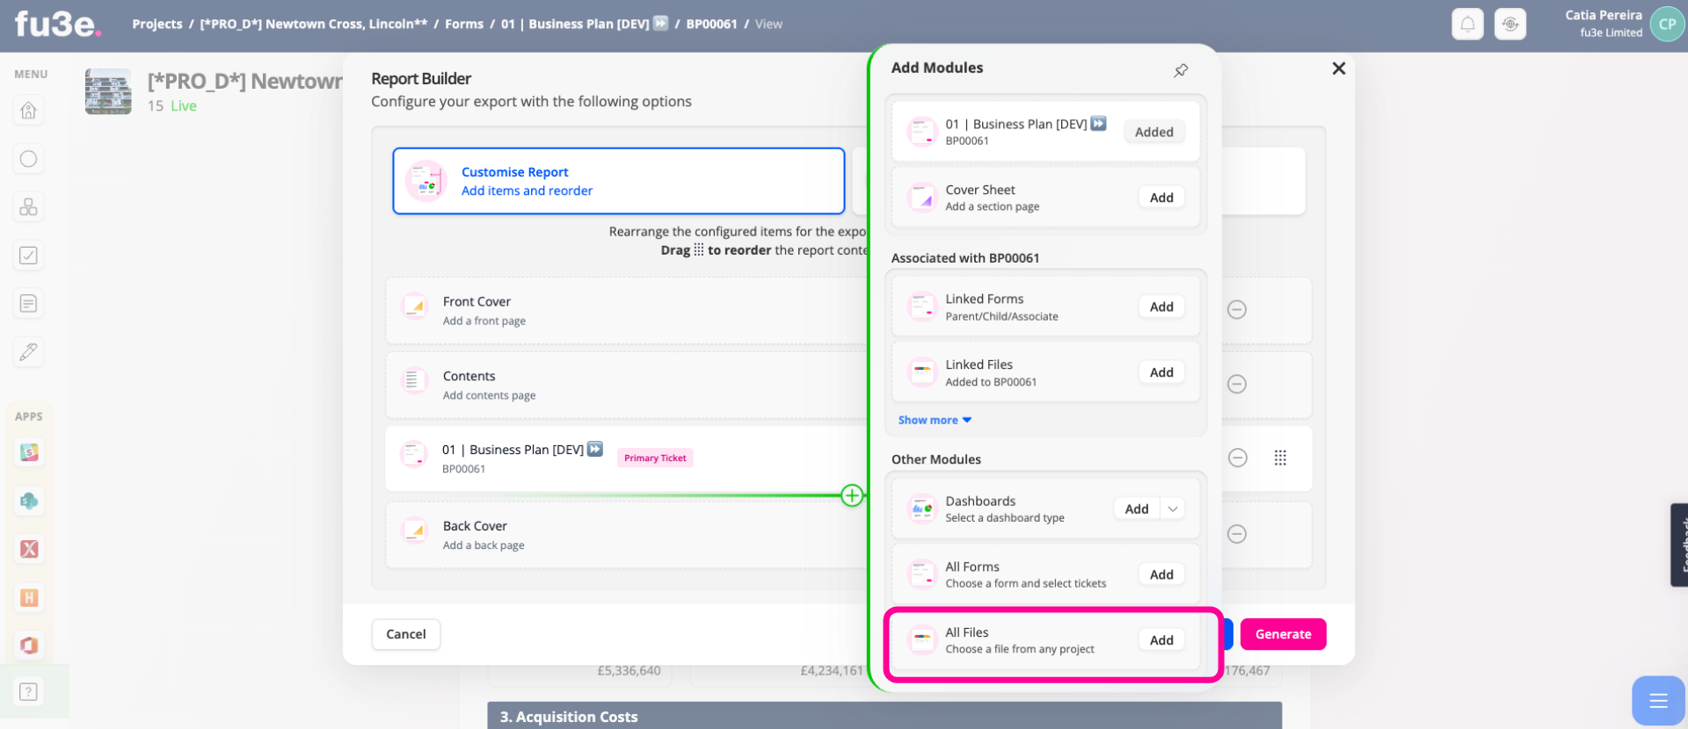This screenshot has width=1688, height=729.
Task: Click the green plus insert marker
Action: 852,495
